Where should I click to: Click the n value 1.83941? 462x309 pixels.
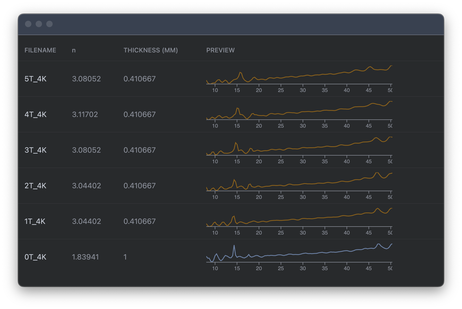[x=85, y=257]
